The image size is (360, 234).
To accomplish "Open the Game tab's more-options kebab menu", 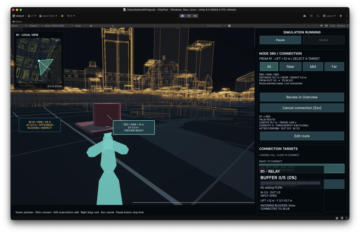I will pyautogui.click(x=347, y=21).
